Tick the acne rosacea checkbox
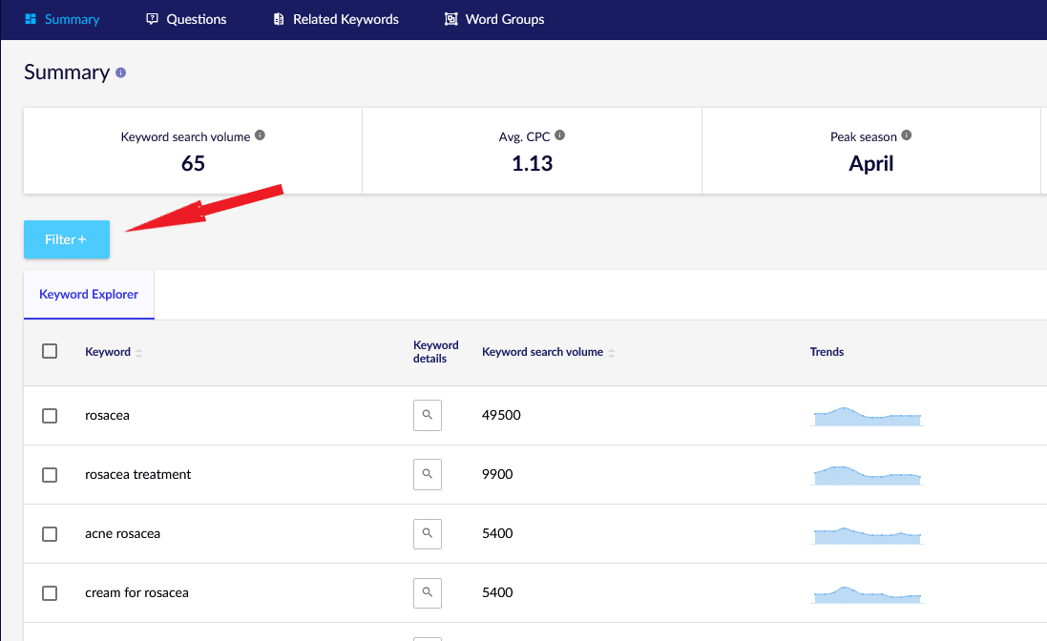Image resolution: width=1047 pixels, height=641 pixels. coord(50,534)
